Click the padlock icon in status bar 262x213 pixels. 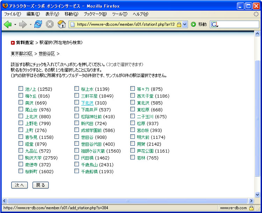pos(251,208)
